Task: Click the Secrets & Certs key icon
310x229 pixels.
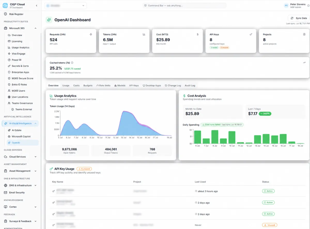Action: (x=9, y=66)
